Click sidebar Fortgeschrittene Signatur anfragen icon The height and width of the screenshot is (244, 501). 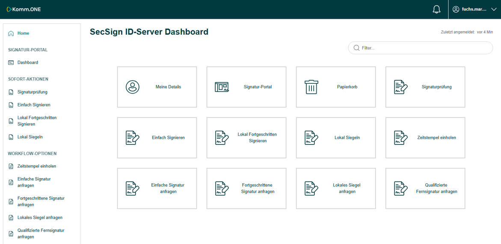click(11, 202)
